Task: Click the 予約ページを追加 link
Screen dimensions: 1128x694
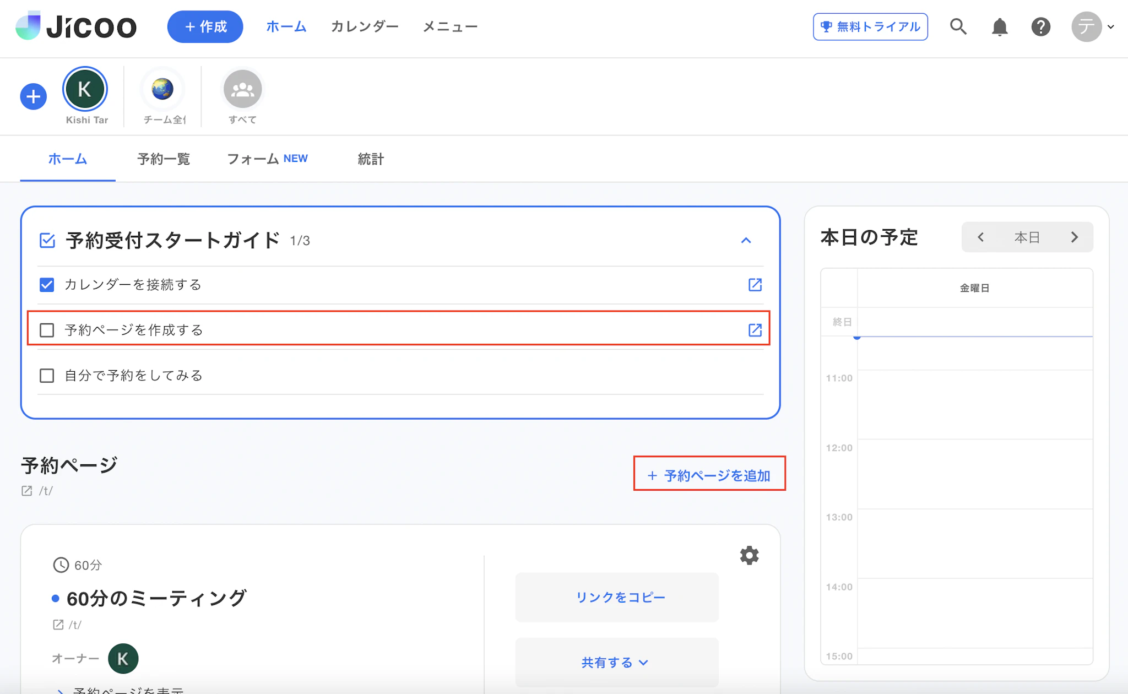Action: click(709, 475)
